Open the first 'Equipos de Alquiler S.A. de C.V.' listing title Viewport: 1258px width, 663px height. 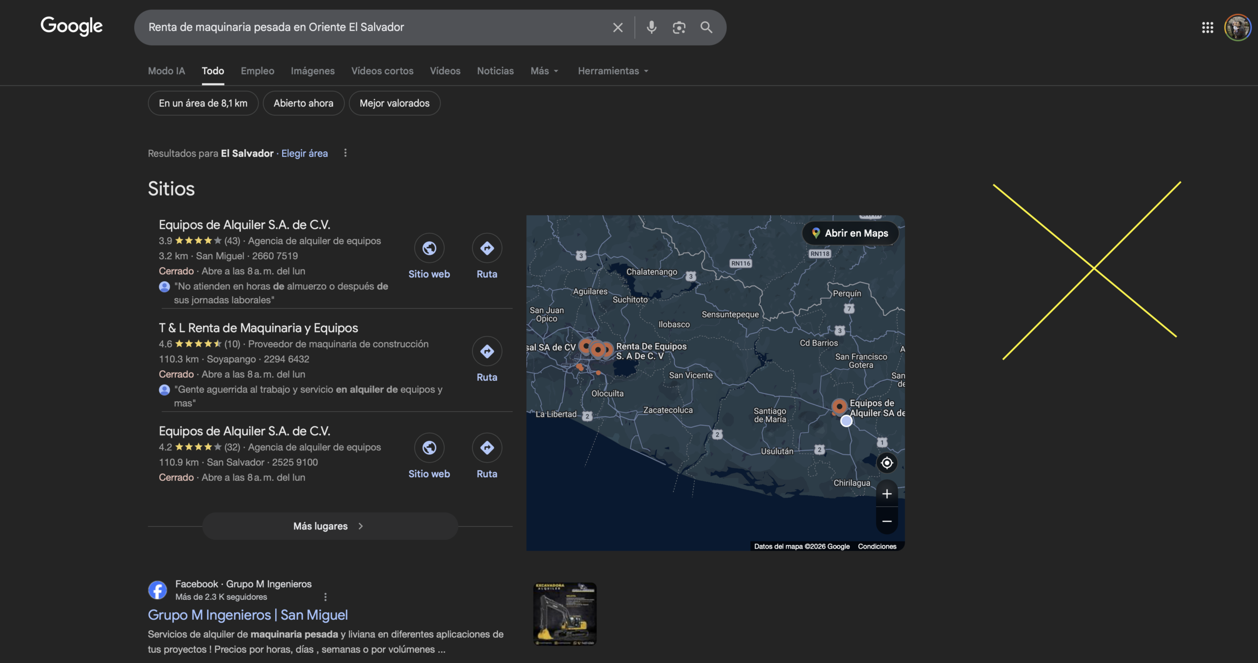coord(244,224)
